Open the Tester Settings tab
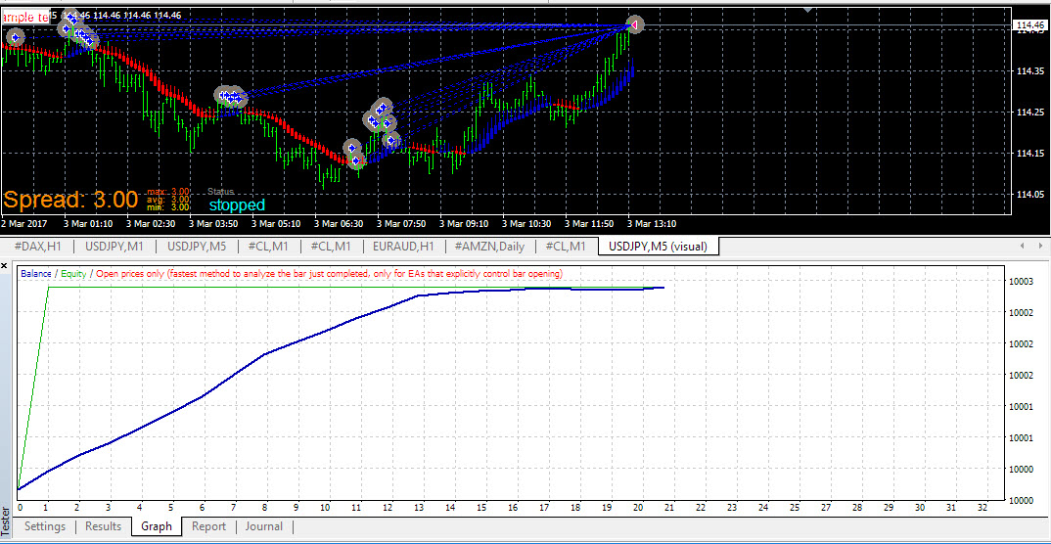Viewport: 1051px width, 544px height. 45,526
